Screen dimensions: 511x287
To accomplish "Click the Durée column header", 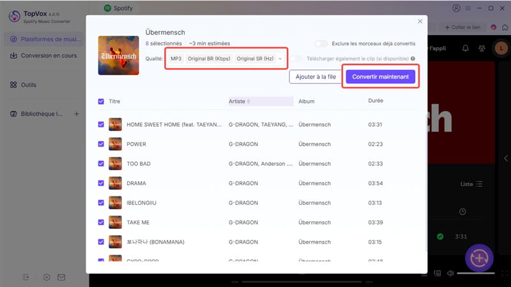I will click(376, 101).
